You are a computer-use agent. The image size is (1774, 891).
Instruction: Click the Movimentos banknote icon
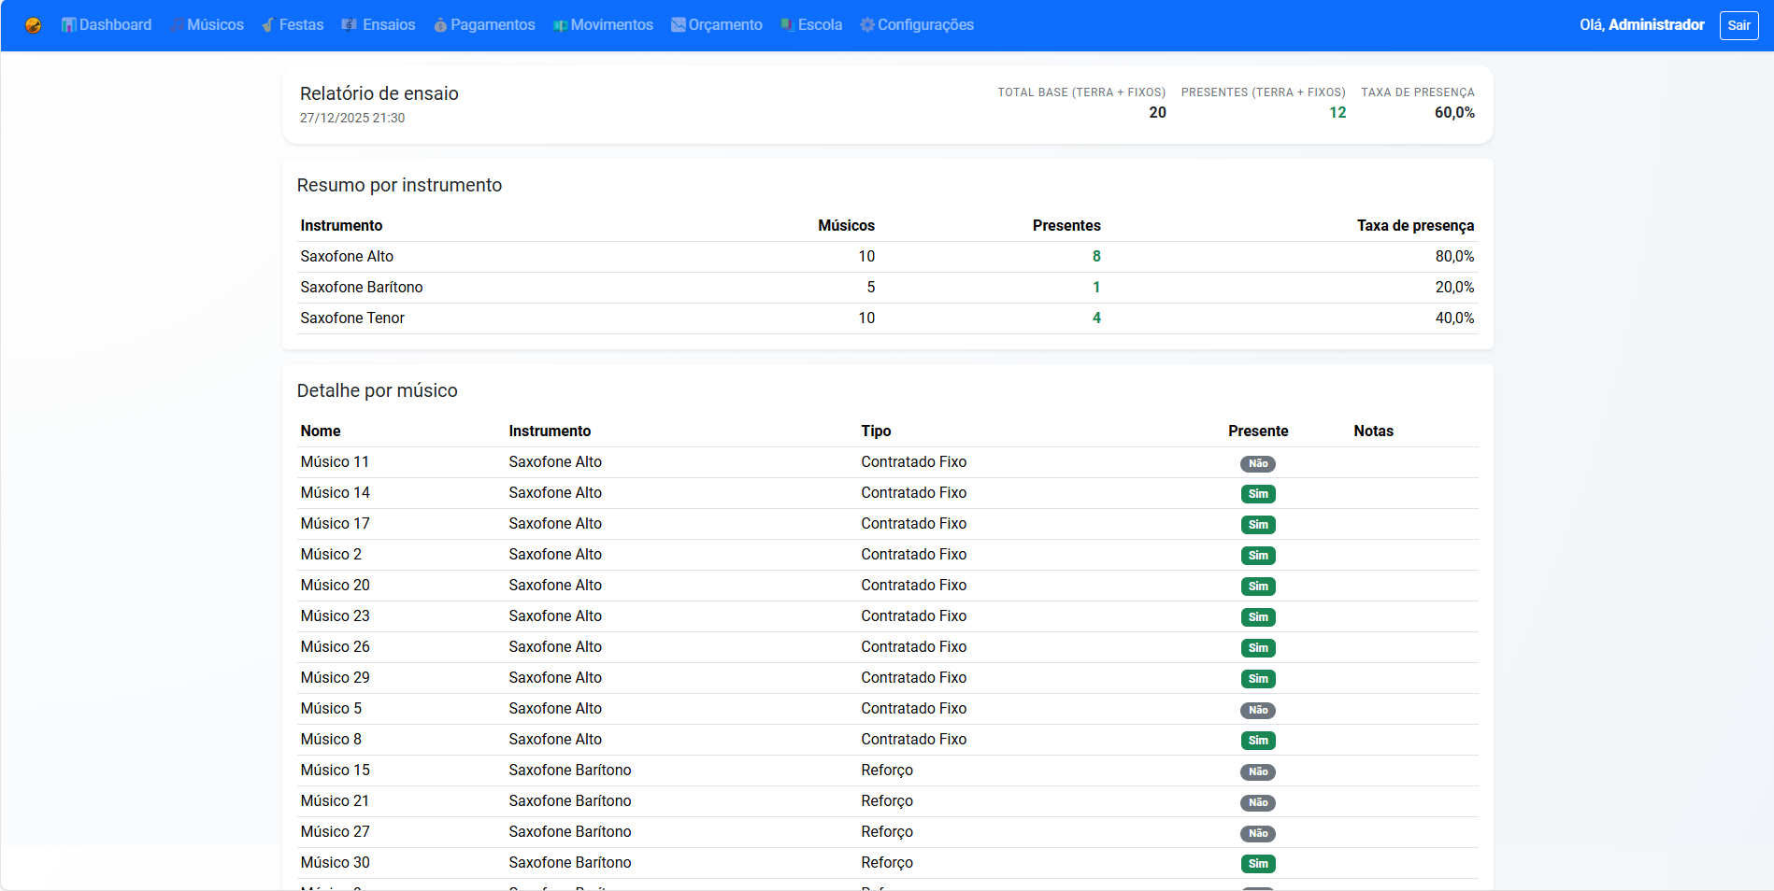(560, 25)
